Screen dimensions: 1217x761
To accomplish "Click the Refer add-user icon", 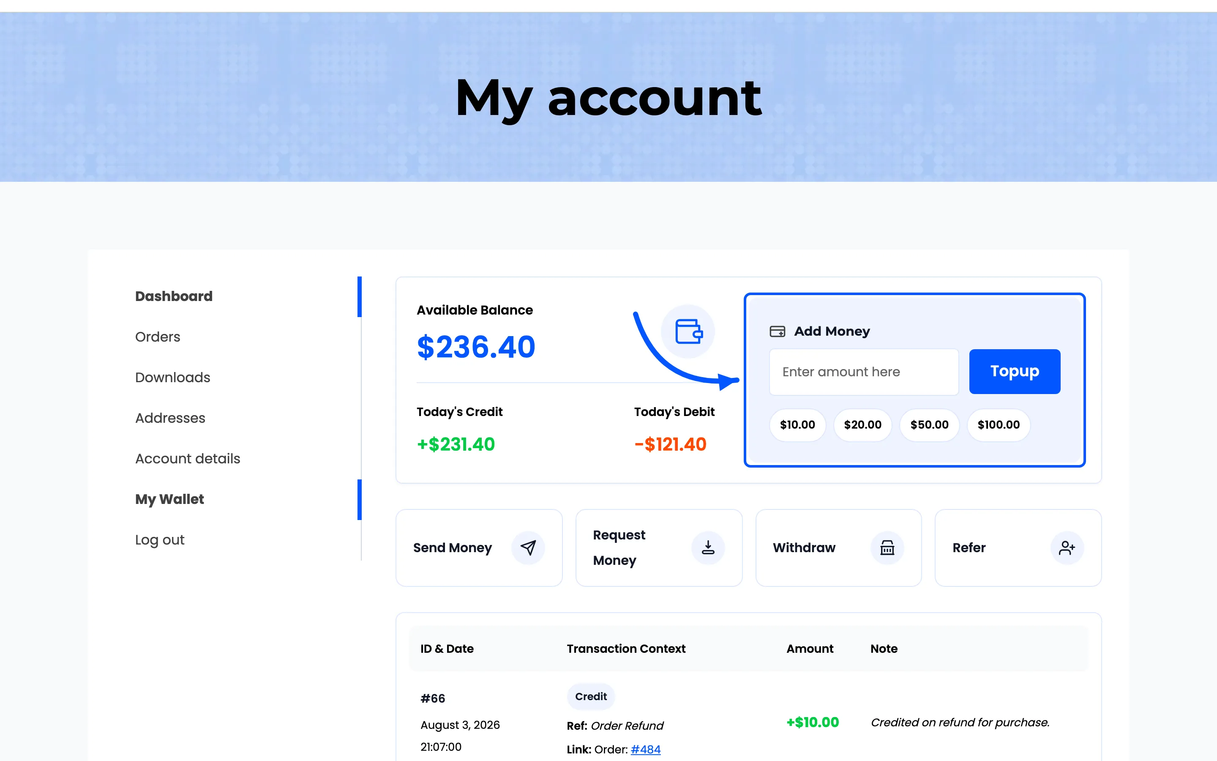I will coord(1067,547).
